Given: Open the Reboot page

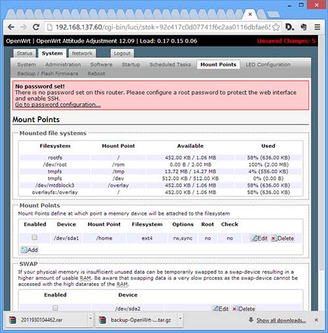Looking at the screenshot, I should [x=96, y=74].
